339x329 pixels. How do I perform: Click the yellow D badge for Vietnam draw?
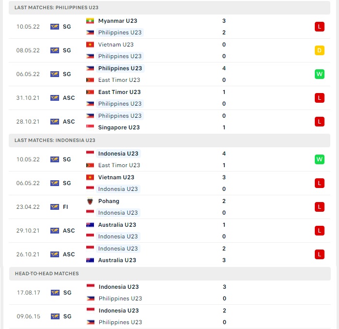(x=319, y=50)
